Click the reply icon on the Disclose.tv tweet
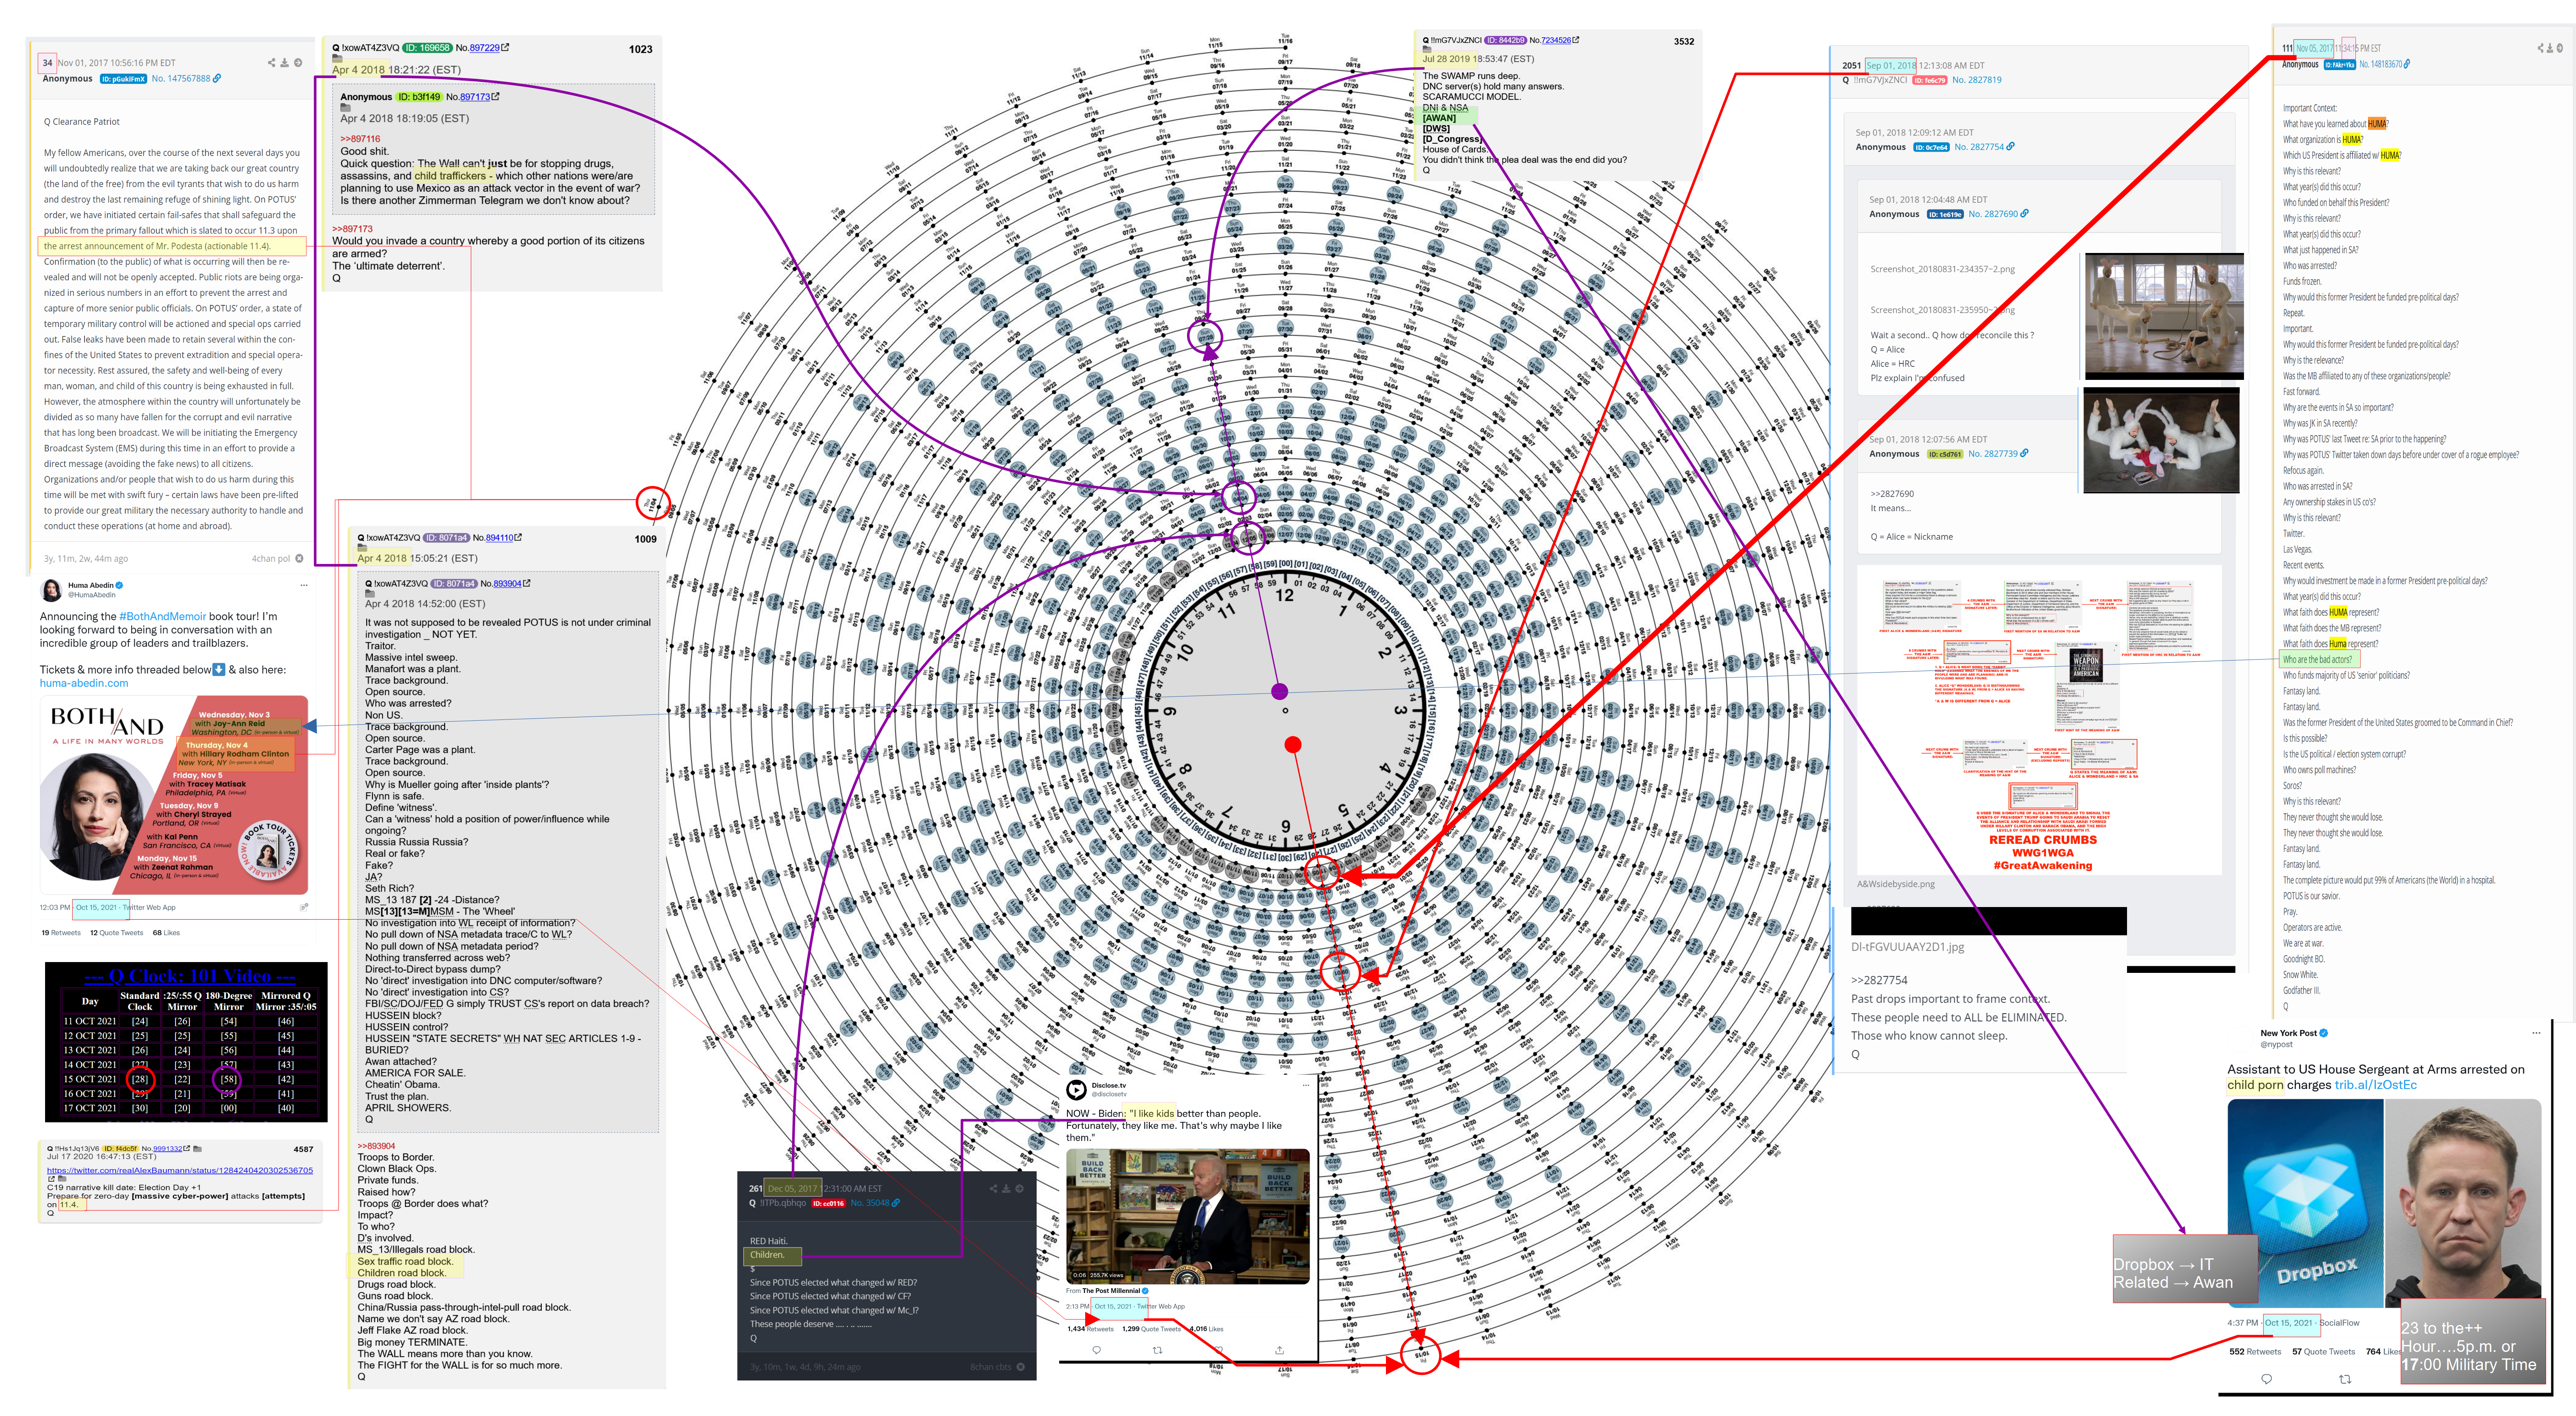2576x1416 pixels. point(1096,1350)
